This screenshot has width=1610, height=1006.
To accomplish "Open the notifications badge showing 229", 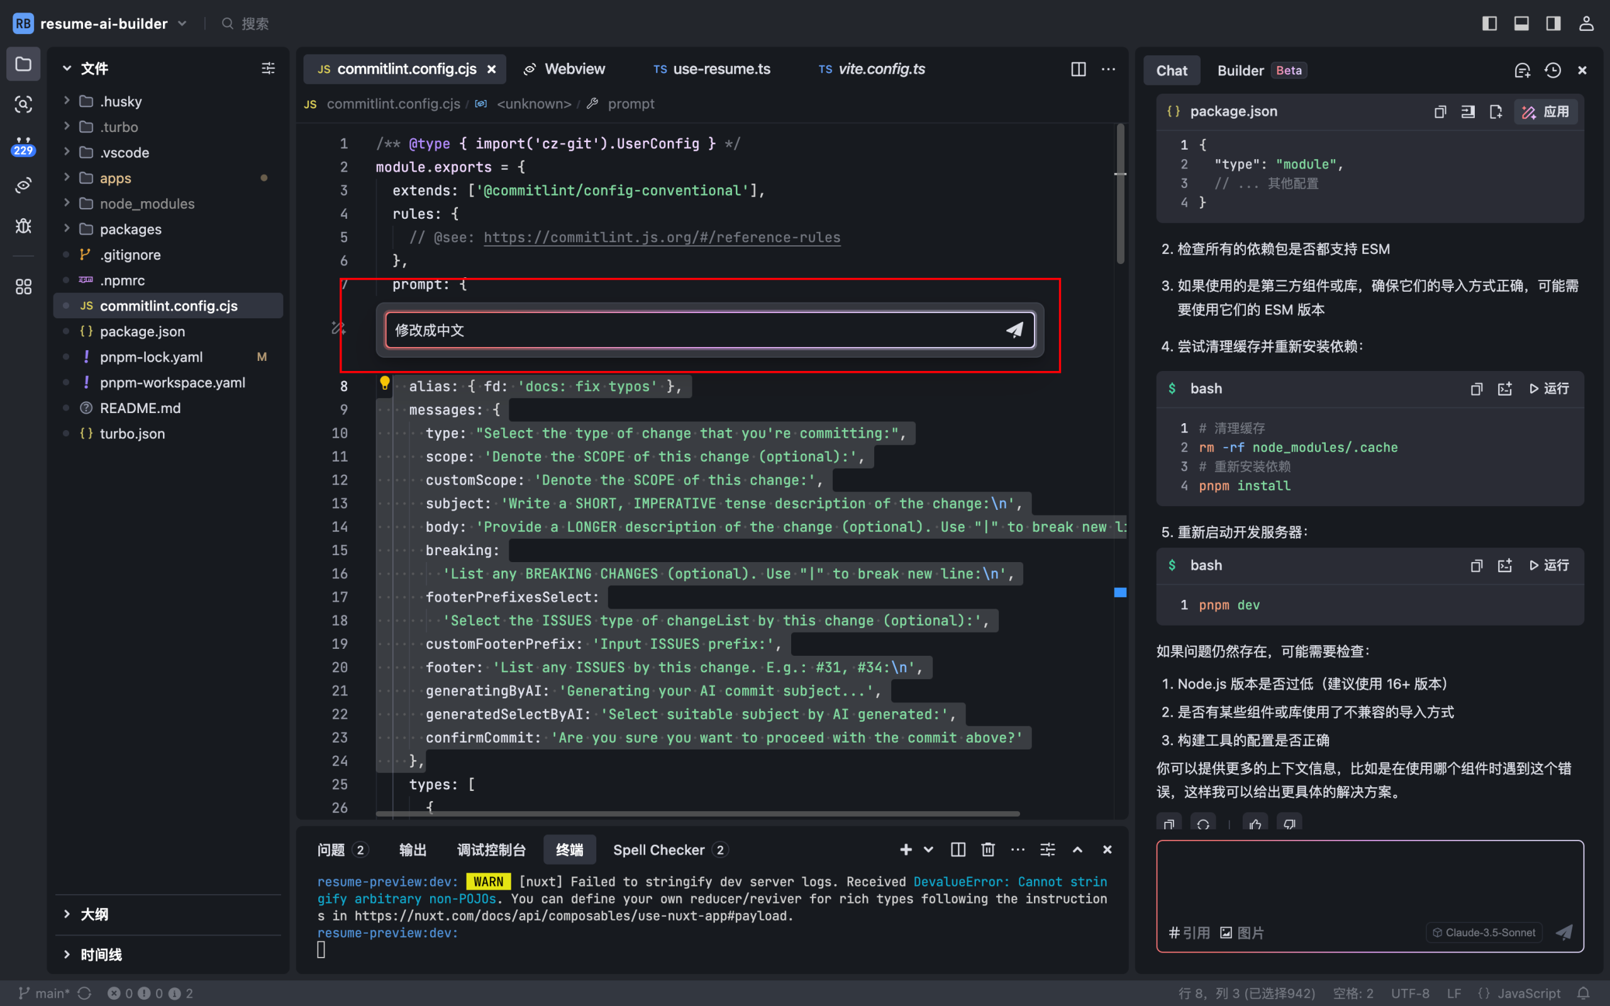I will pos(23,148).
